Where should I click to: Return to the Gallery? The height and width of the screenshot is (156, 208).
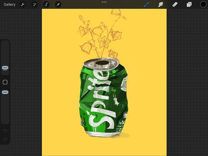pyautogui.click(x=10, y=4)
